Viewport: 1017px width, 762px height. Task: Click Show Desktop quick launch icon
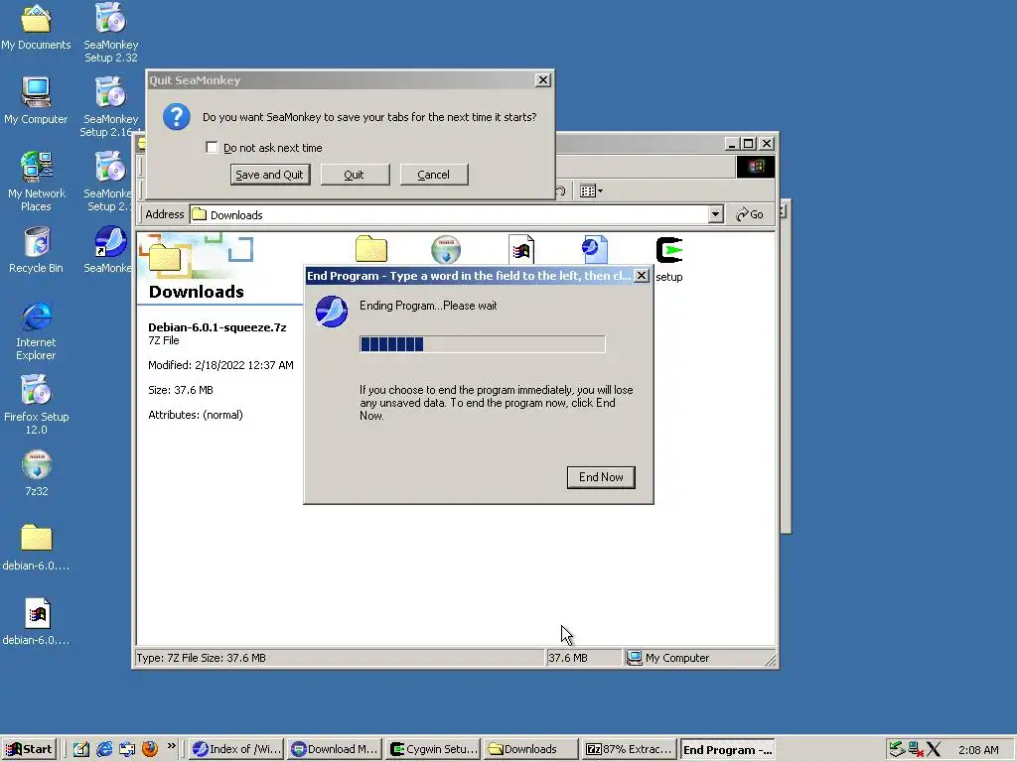81,749
